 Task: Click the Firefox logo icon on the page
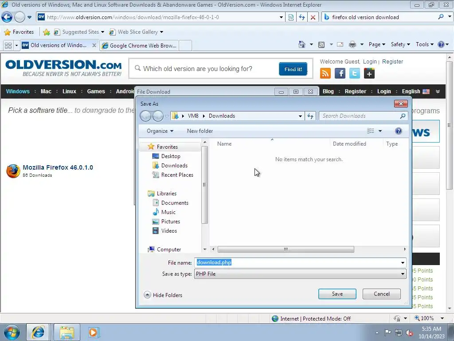click(x=13, y=171)
